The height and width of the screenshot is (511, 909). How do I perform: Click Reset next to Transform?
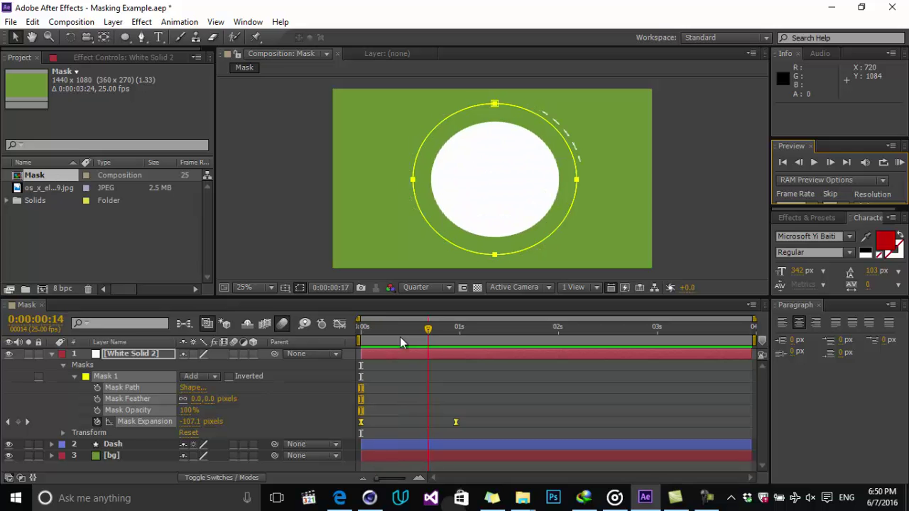(x=188, y=432)
